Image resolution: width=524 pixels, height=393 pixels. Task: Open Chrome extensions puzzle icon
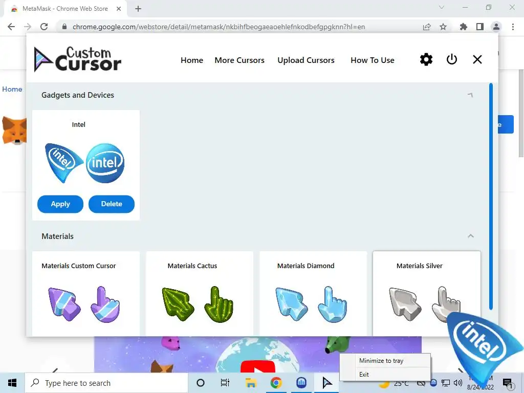click(x=463, y=27)
